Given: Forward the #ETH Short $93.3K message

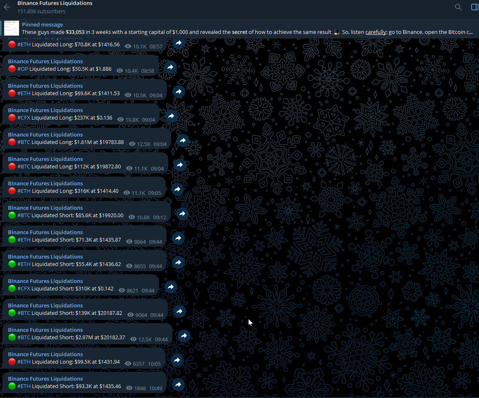Looking at the screenshot, I should [178, 385].
